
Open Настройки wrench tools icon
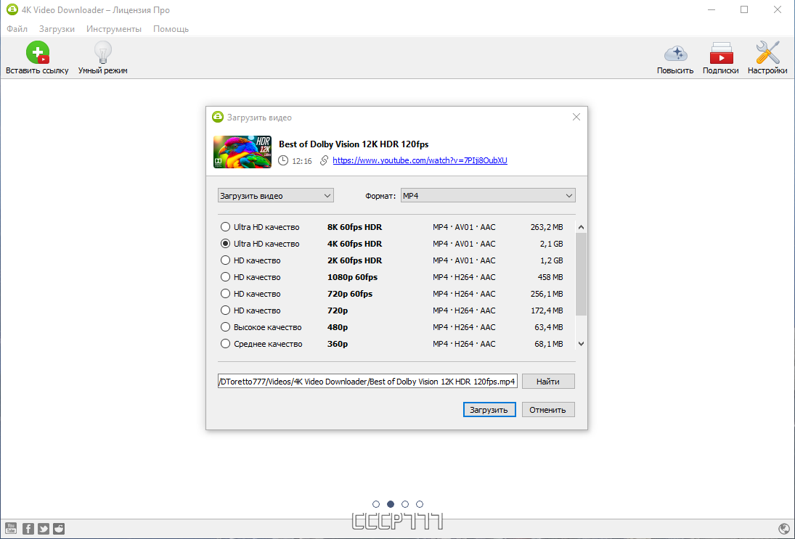point(767,53)
